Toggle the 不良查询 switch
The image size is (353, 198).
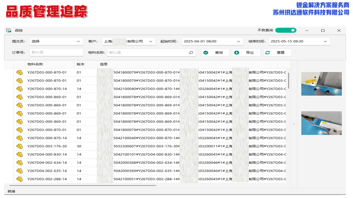286,30
